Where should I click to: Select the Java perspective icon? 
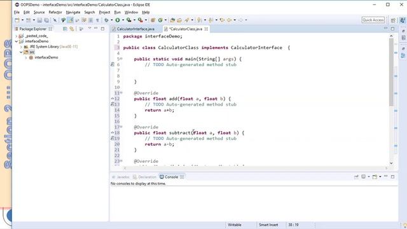click(403, 20)
